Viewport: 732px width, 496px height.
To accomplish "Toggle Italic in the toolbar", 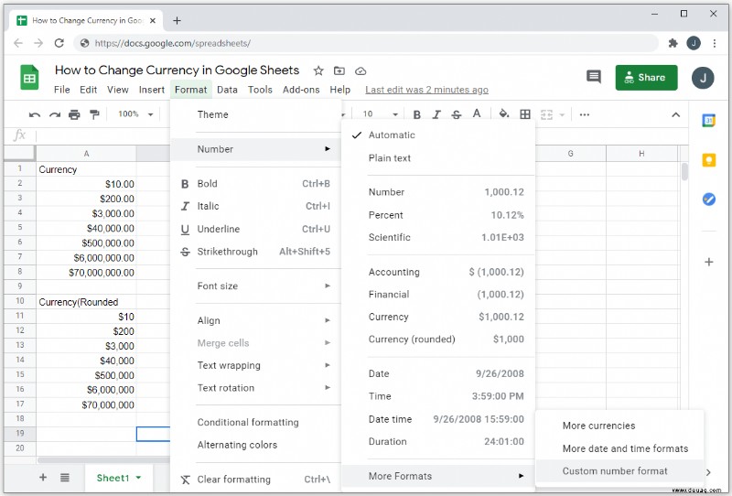I will click(x=436, y=114).
